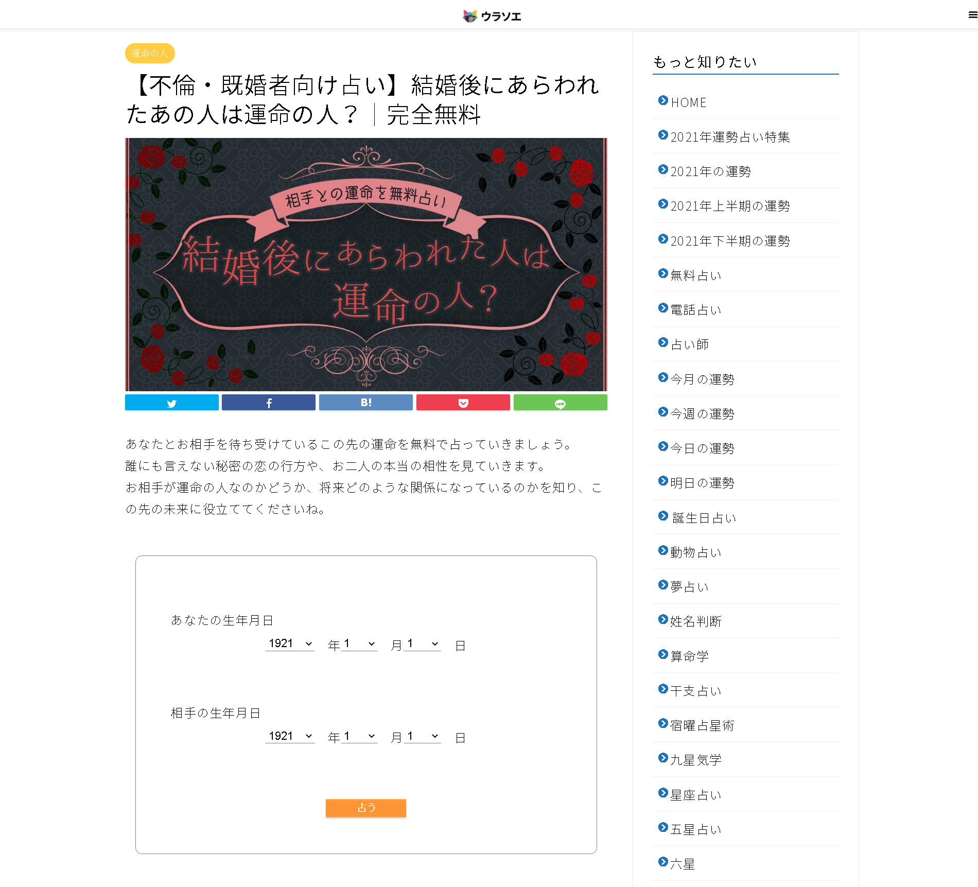Image resolution: width=978 pixels, height=887 pixels.
Task: Open the 姓名判断 sidebar link
Action: 696,621
